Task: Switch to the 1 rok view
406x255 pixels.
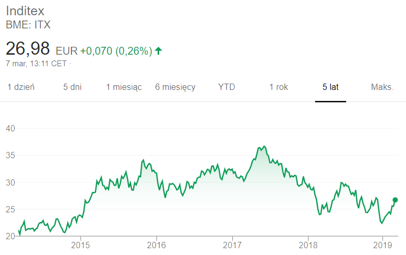Action: pyautogui.click(x=278, y=87)
